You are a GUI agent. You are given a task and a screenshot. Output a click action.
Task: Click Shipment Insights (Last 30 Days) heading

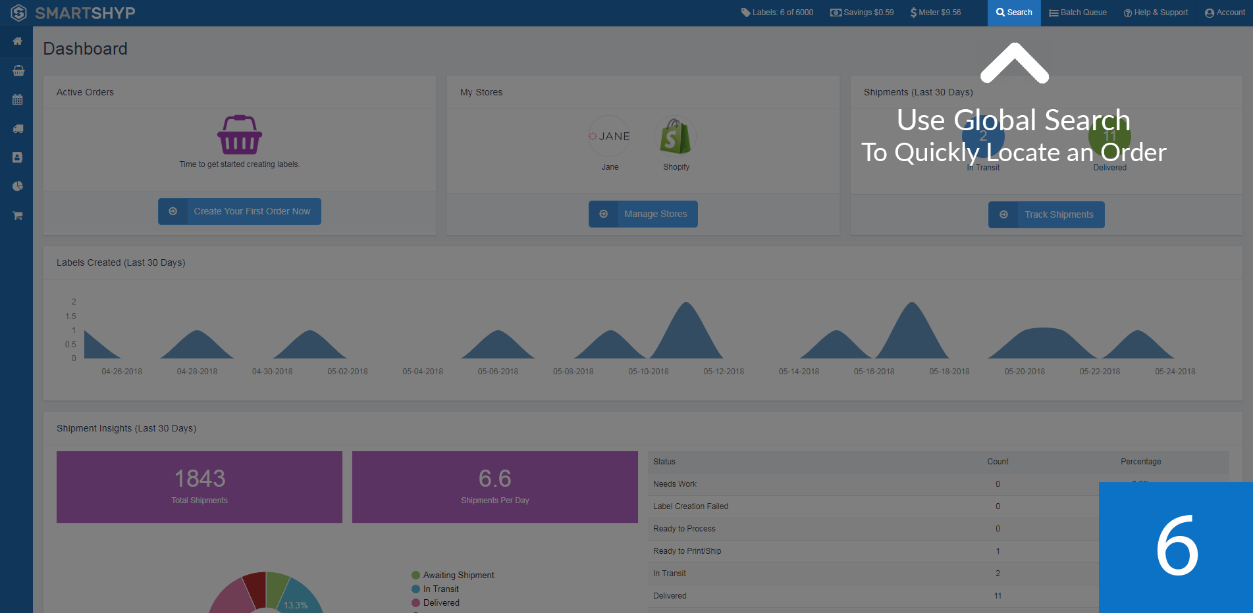[x=126, y=428]
